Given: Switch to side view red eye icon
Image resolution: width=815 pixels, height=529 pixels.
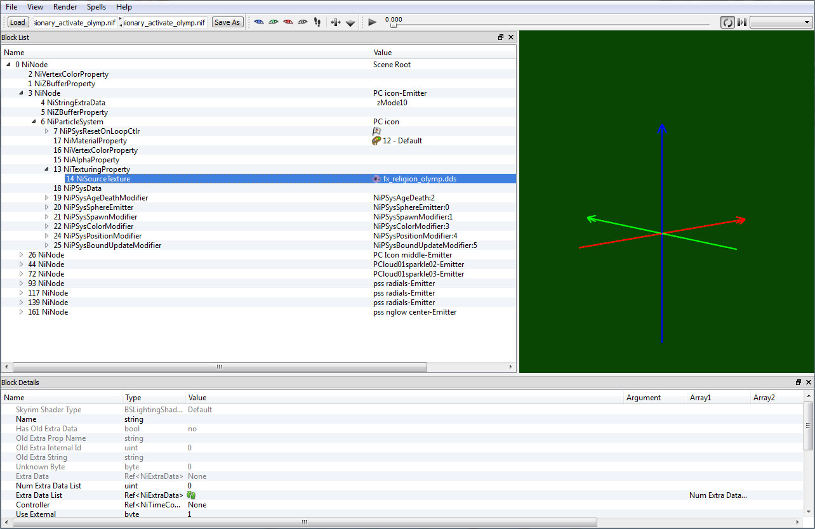Looking at the screenshot, I should tap(288, 22).
